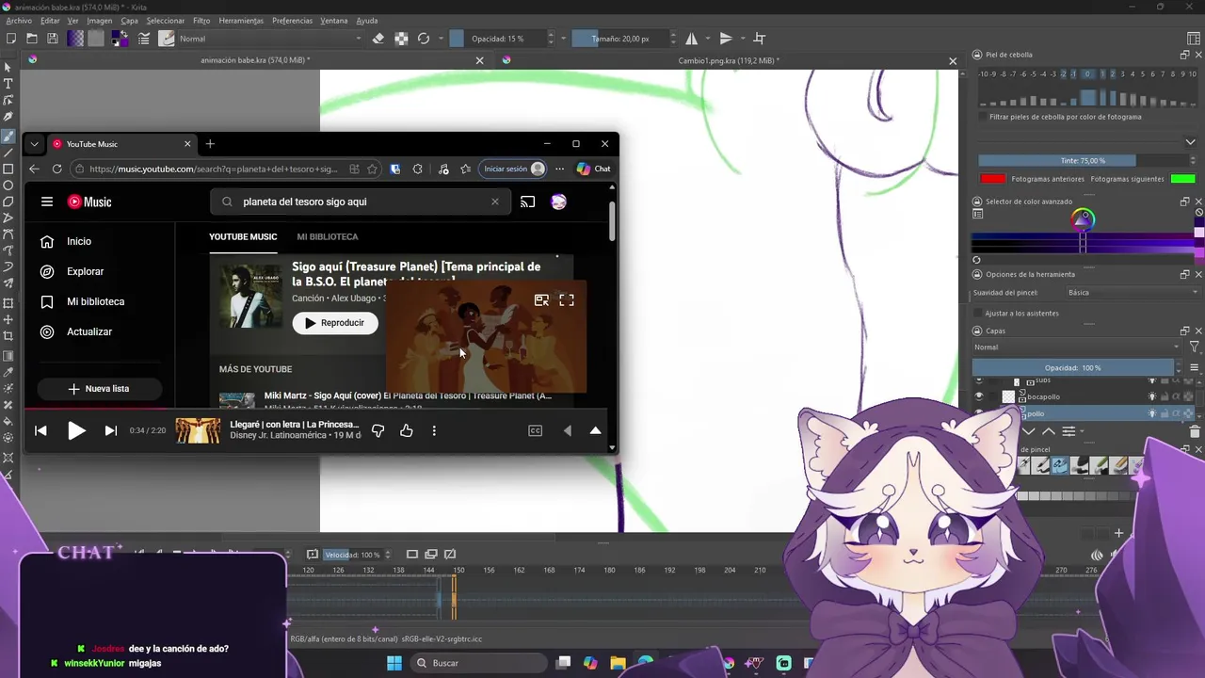Delete the selected layer in Capas
This screenshot has height=678, width=1205.
tap(1195, 431)
